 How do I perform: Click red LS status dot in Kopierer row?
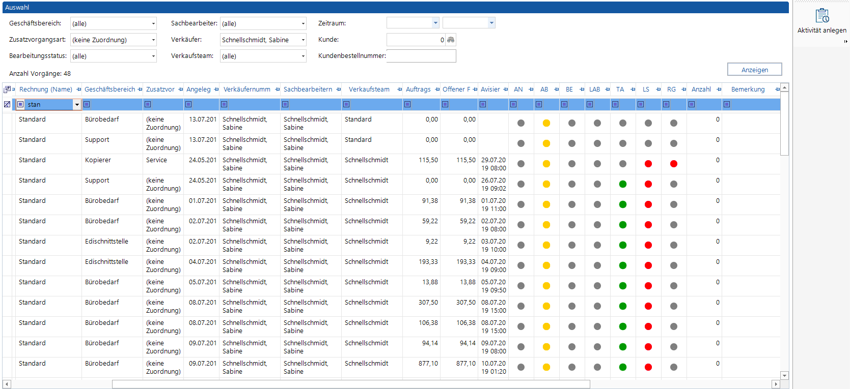point(648,164)
